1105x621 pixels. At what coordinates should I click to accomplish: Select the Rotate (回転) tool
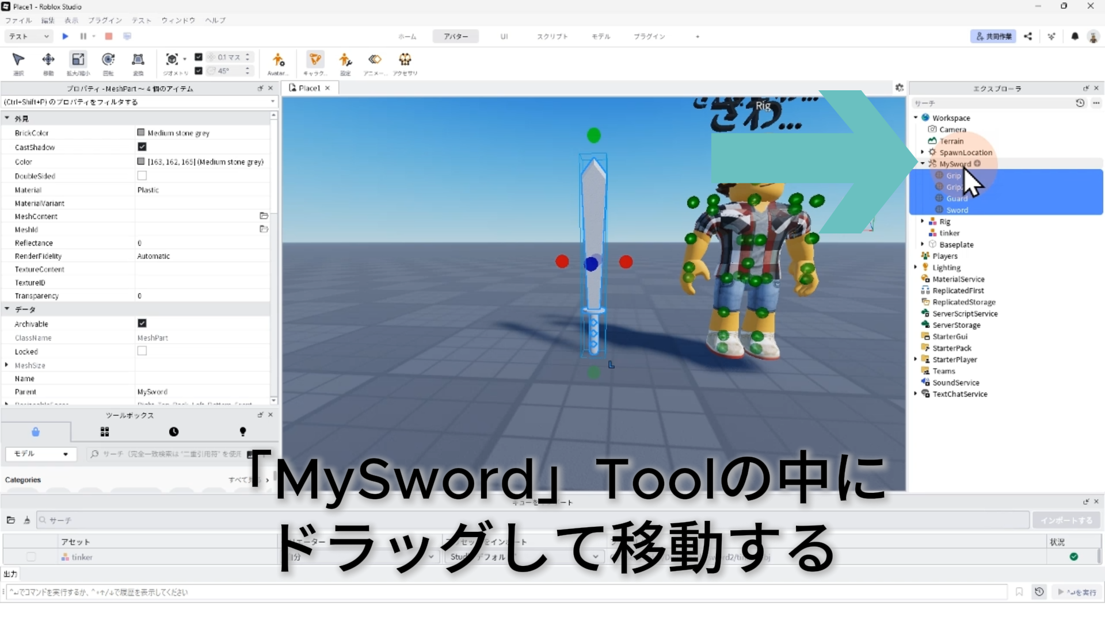(x=108, y=60)
